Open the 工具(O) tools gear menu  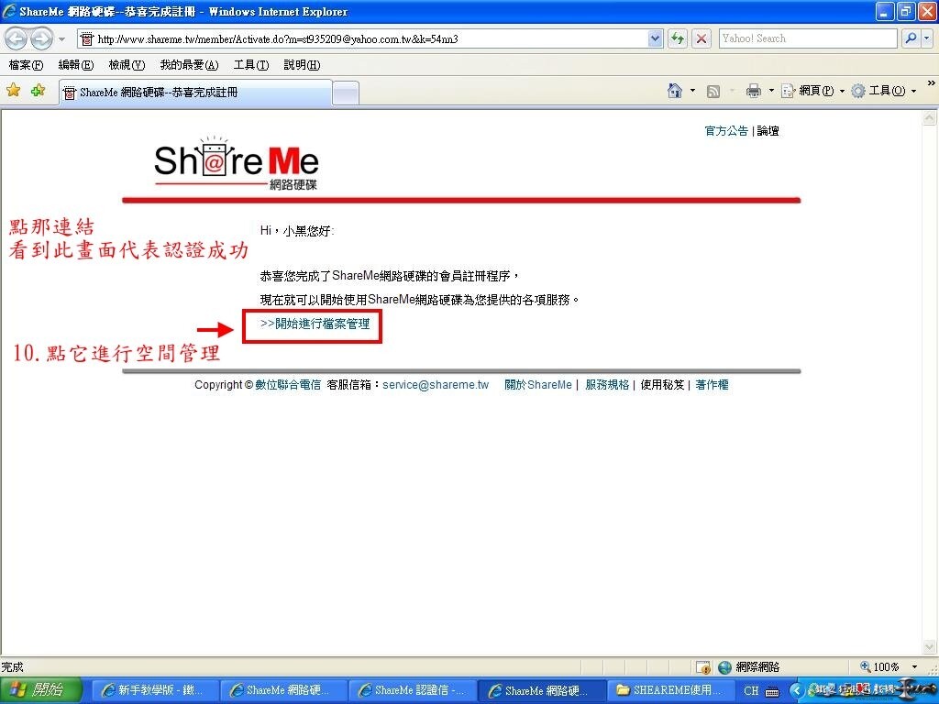[x=884, y=91]
